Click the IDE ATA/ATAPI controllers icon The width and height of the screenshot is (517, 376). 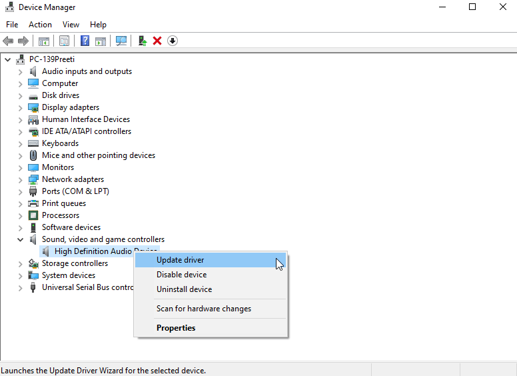(x=33, y=131)
